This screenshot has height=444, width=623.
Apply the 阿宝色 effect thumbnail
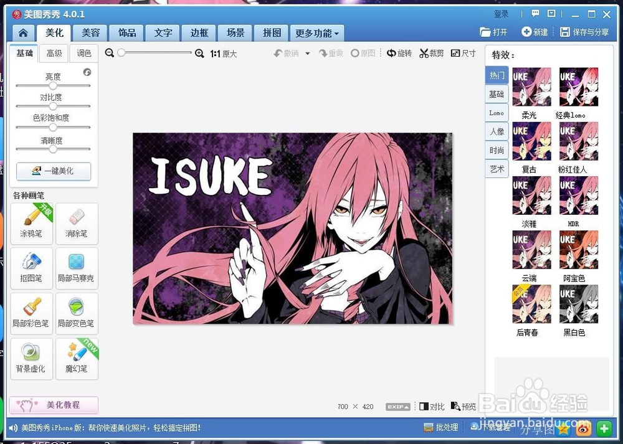(x=579, y=250)
